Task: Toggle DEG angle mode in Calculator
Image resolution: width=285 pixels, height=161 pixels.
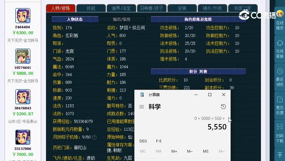Action: click(143, 141)
